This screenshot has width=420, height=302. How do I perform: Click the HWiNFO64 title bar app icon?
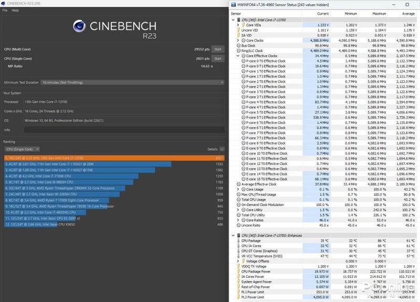pos(234,5)
